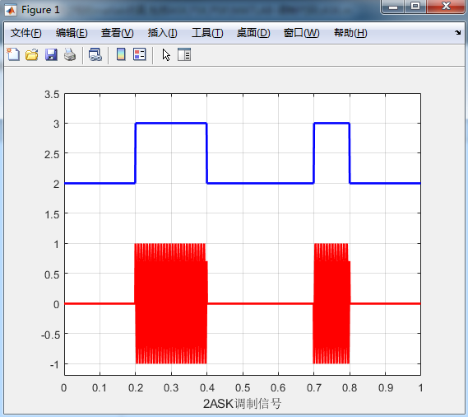Toggle Edit Plot arrow tool
The image size is (468, 417).
[x=166, y=55]
